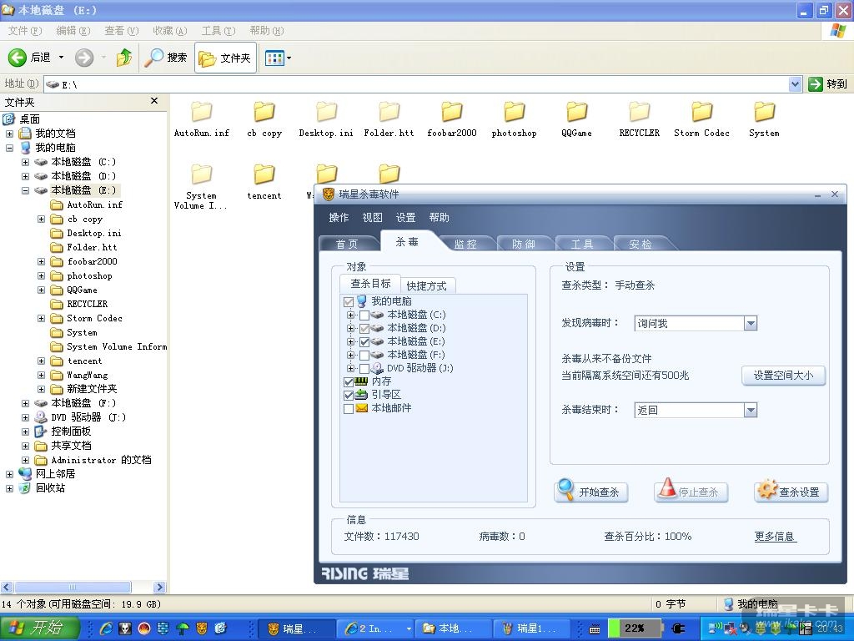
Task: Toggle the 我的电脑 checkbox in Rising
Action: pyautogui.click(x=349, y=302)
